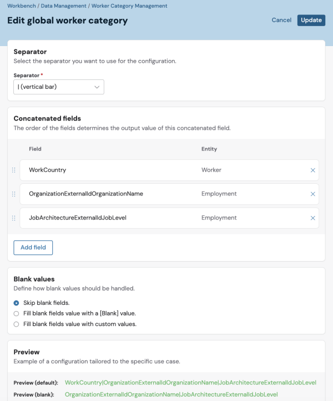
Task: Open Worker Category Management breadcrumb
Action: 129,6
